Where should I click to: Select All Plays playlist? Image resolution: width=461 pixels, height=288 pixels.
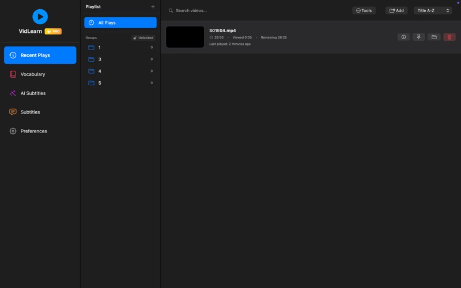[x=120, y=22]
